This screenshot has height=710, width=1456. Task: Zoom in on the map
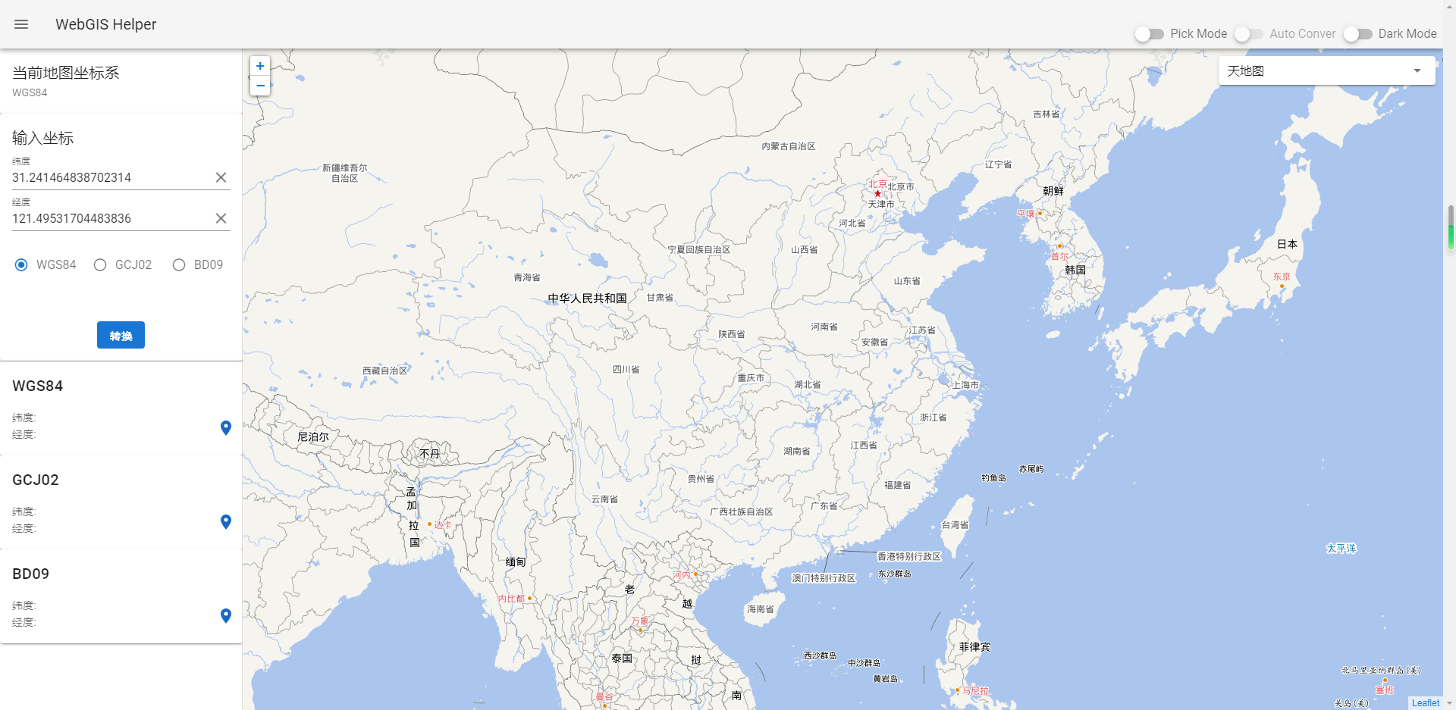click(260, 66)
